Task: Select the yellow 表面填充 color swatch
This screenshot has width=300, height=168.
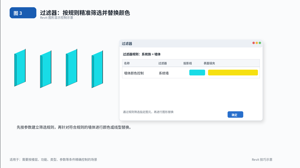Action: click(x=233, y=72)
